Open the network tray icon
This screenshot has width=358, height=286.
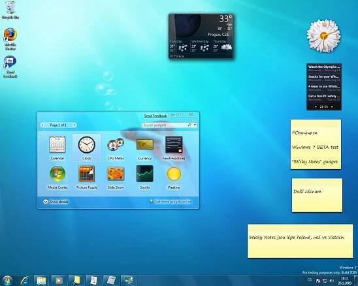point(325,281)
